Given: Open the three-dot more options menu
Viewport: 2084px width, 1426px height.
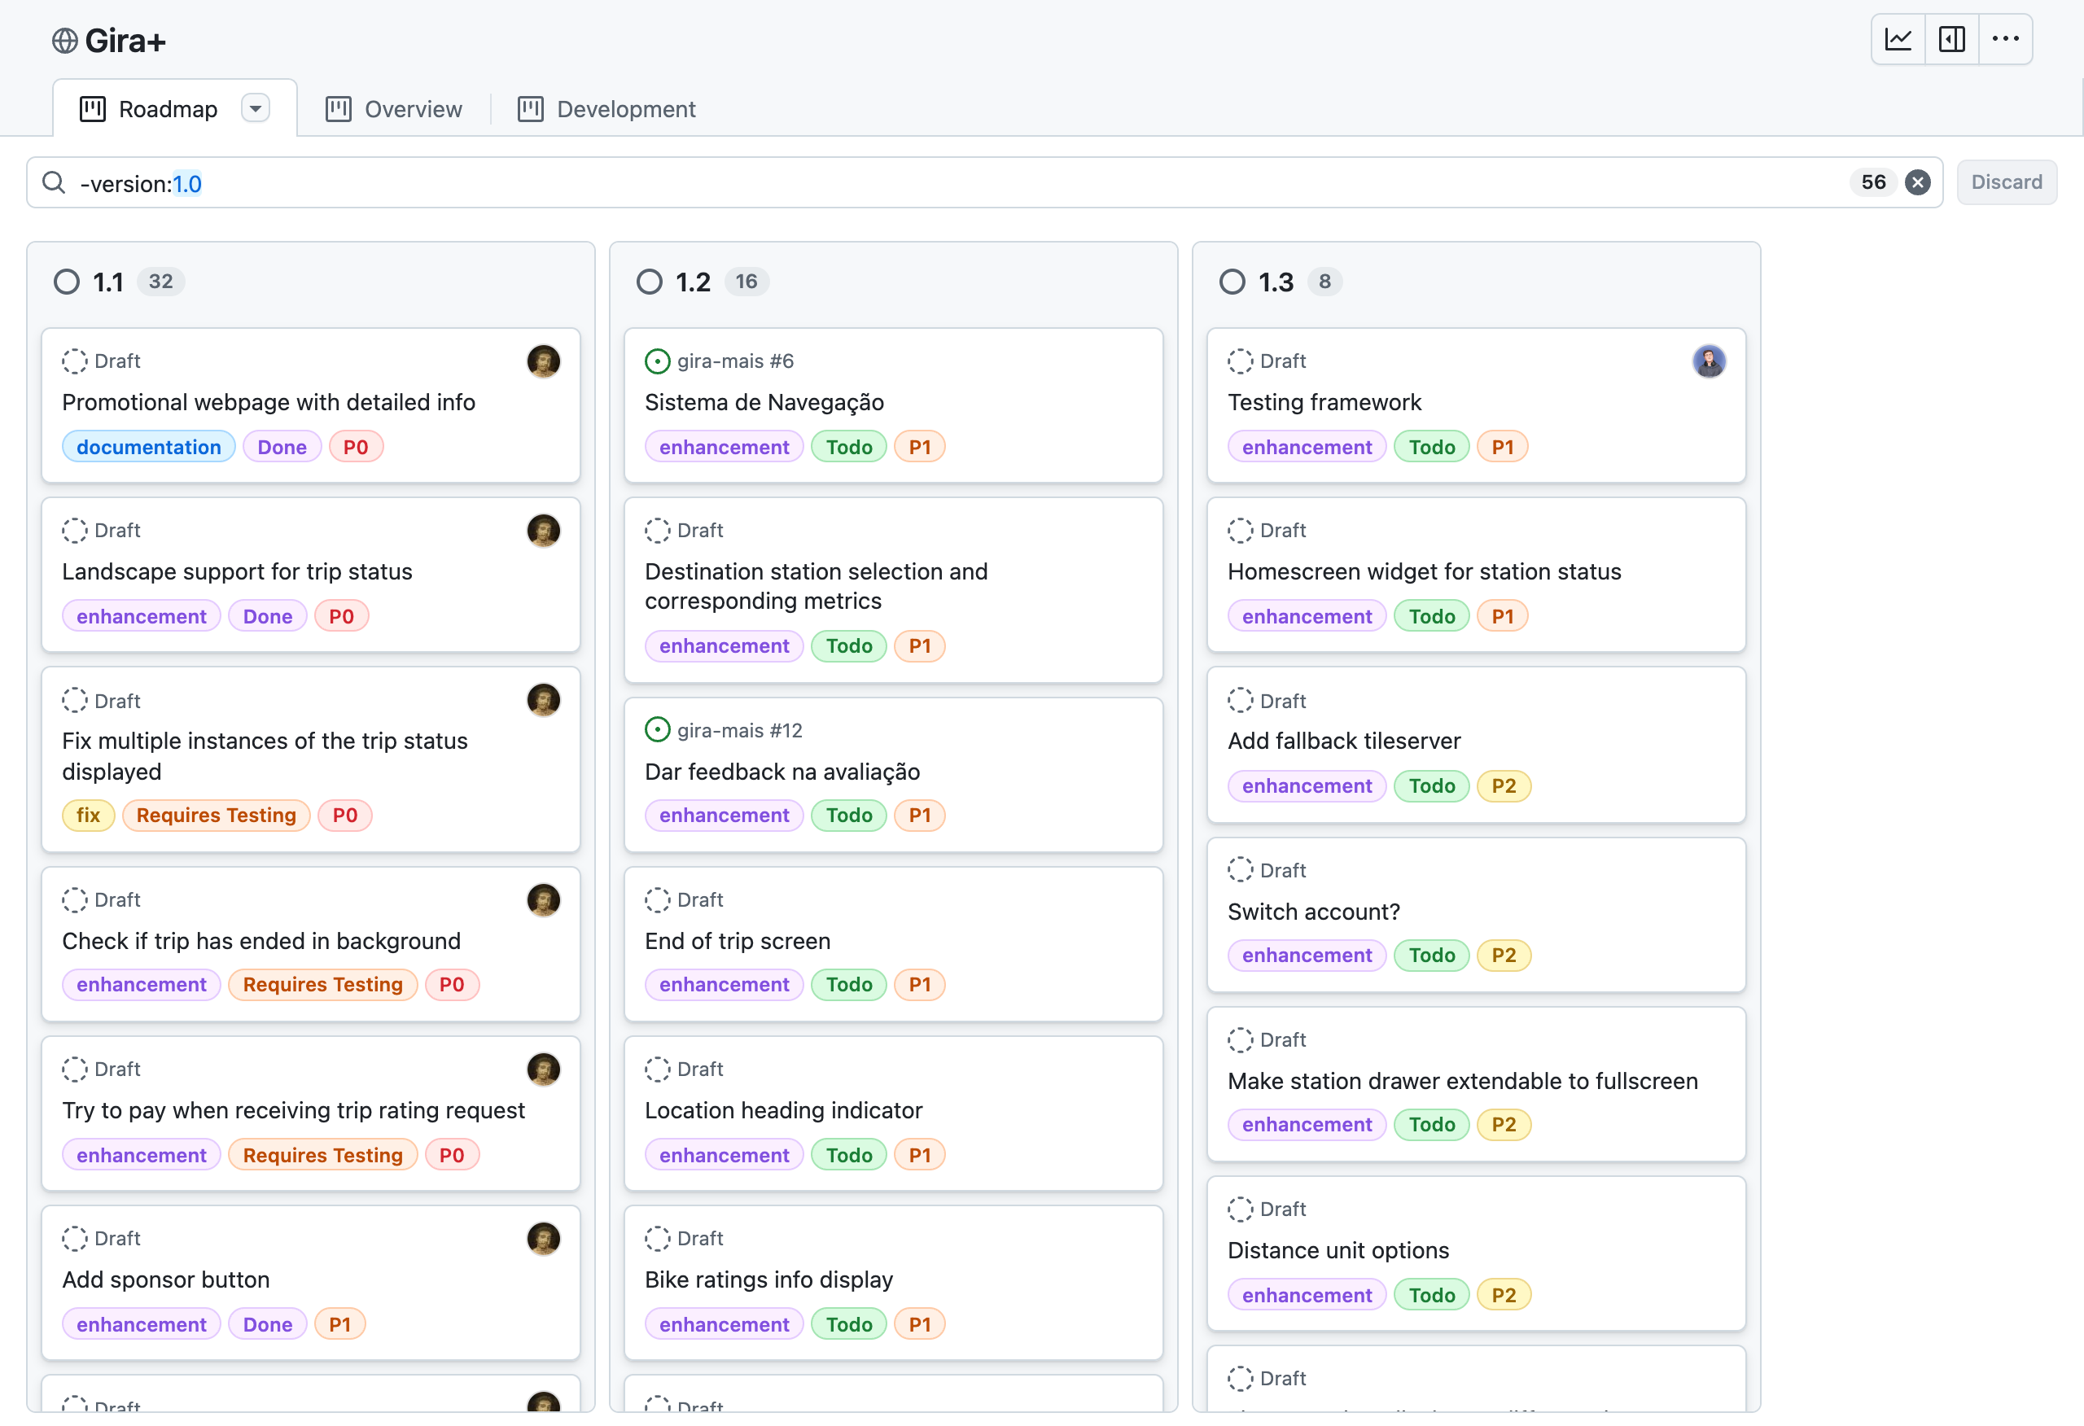Looking at the screenshot, I should click(2005, 39).
